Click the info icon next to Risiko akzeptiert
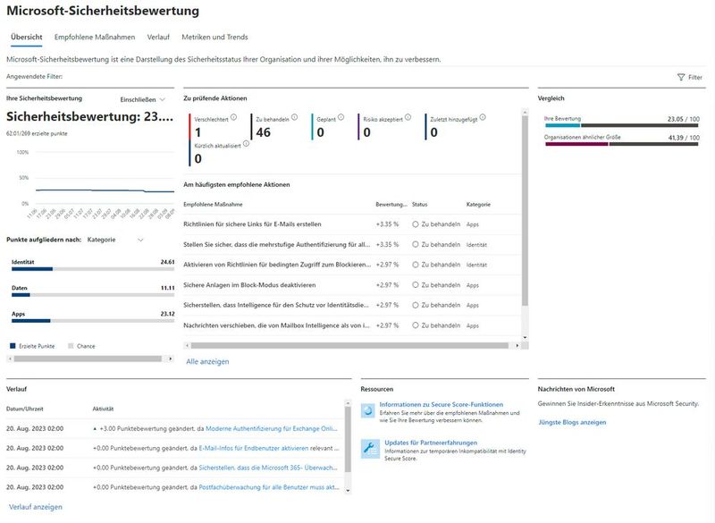Screen dimensions: 715x523 click(406, 116)
